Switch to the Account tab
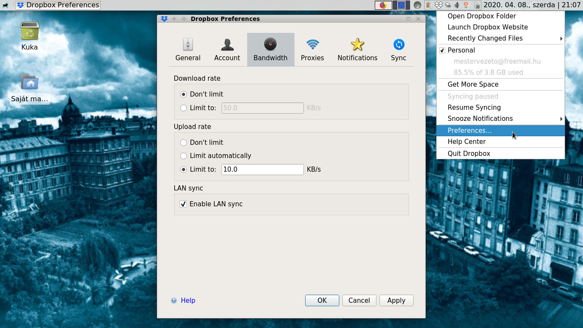This screenshot has width=583, height=328. (227, 50)
